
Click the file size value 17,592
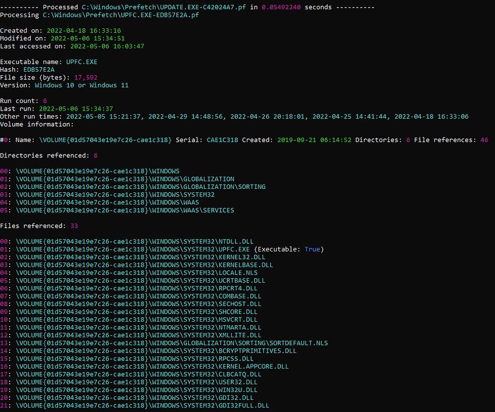pos(85,77)
